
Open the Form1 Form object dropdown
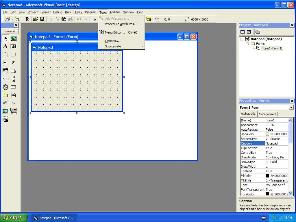coord(291,108)
